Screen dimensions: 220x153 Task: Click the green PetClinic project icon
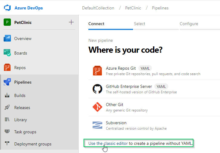7,22
